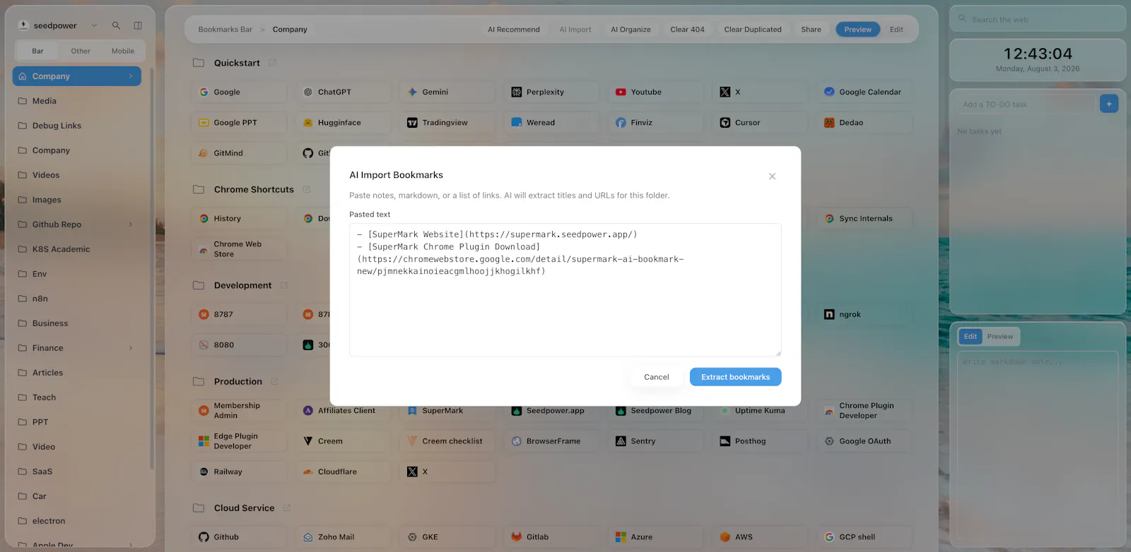Select Preview in the notes panel
The image size is (1131, 552).
coord(1000,337)
